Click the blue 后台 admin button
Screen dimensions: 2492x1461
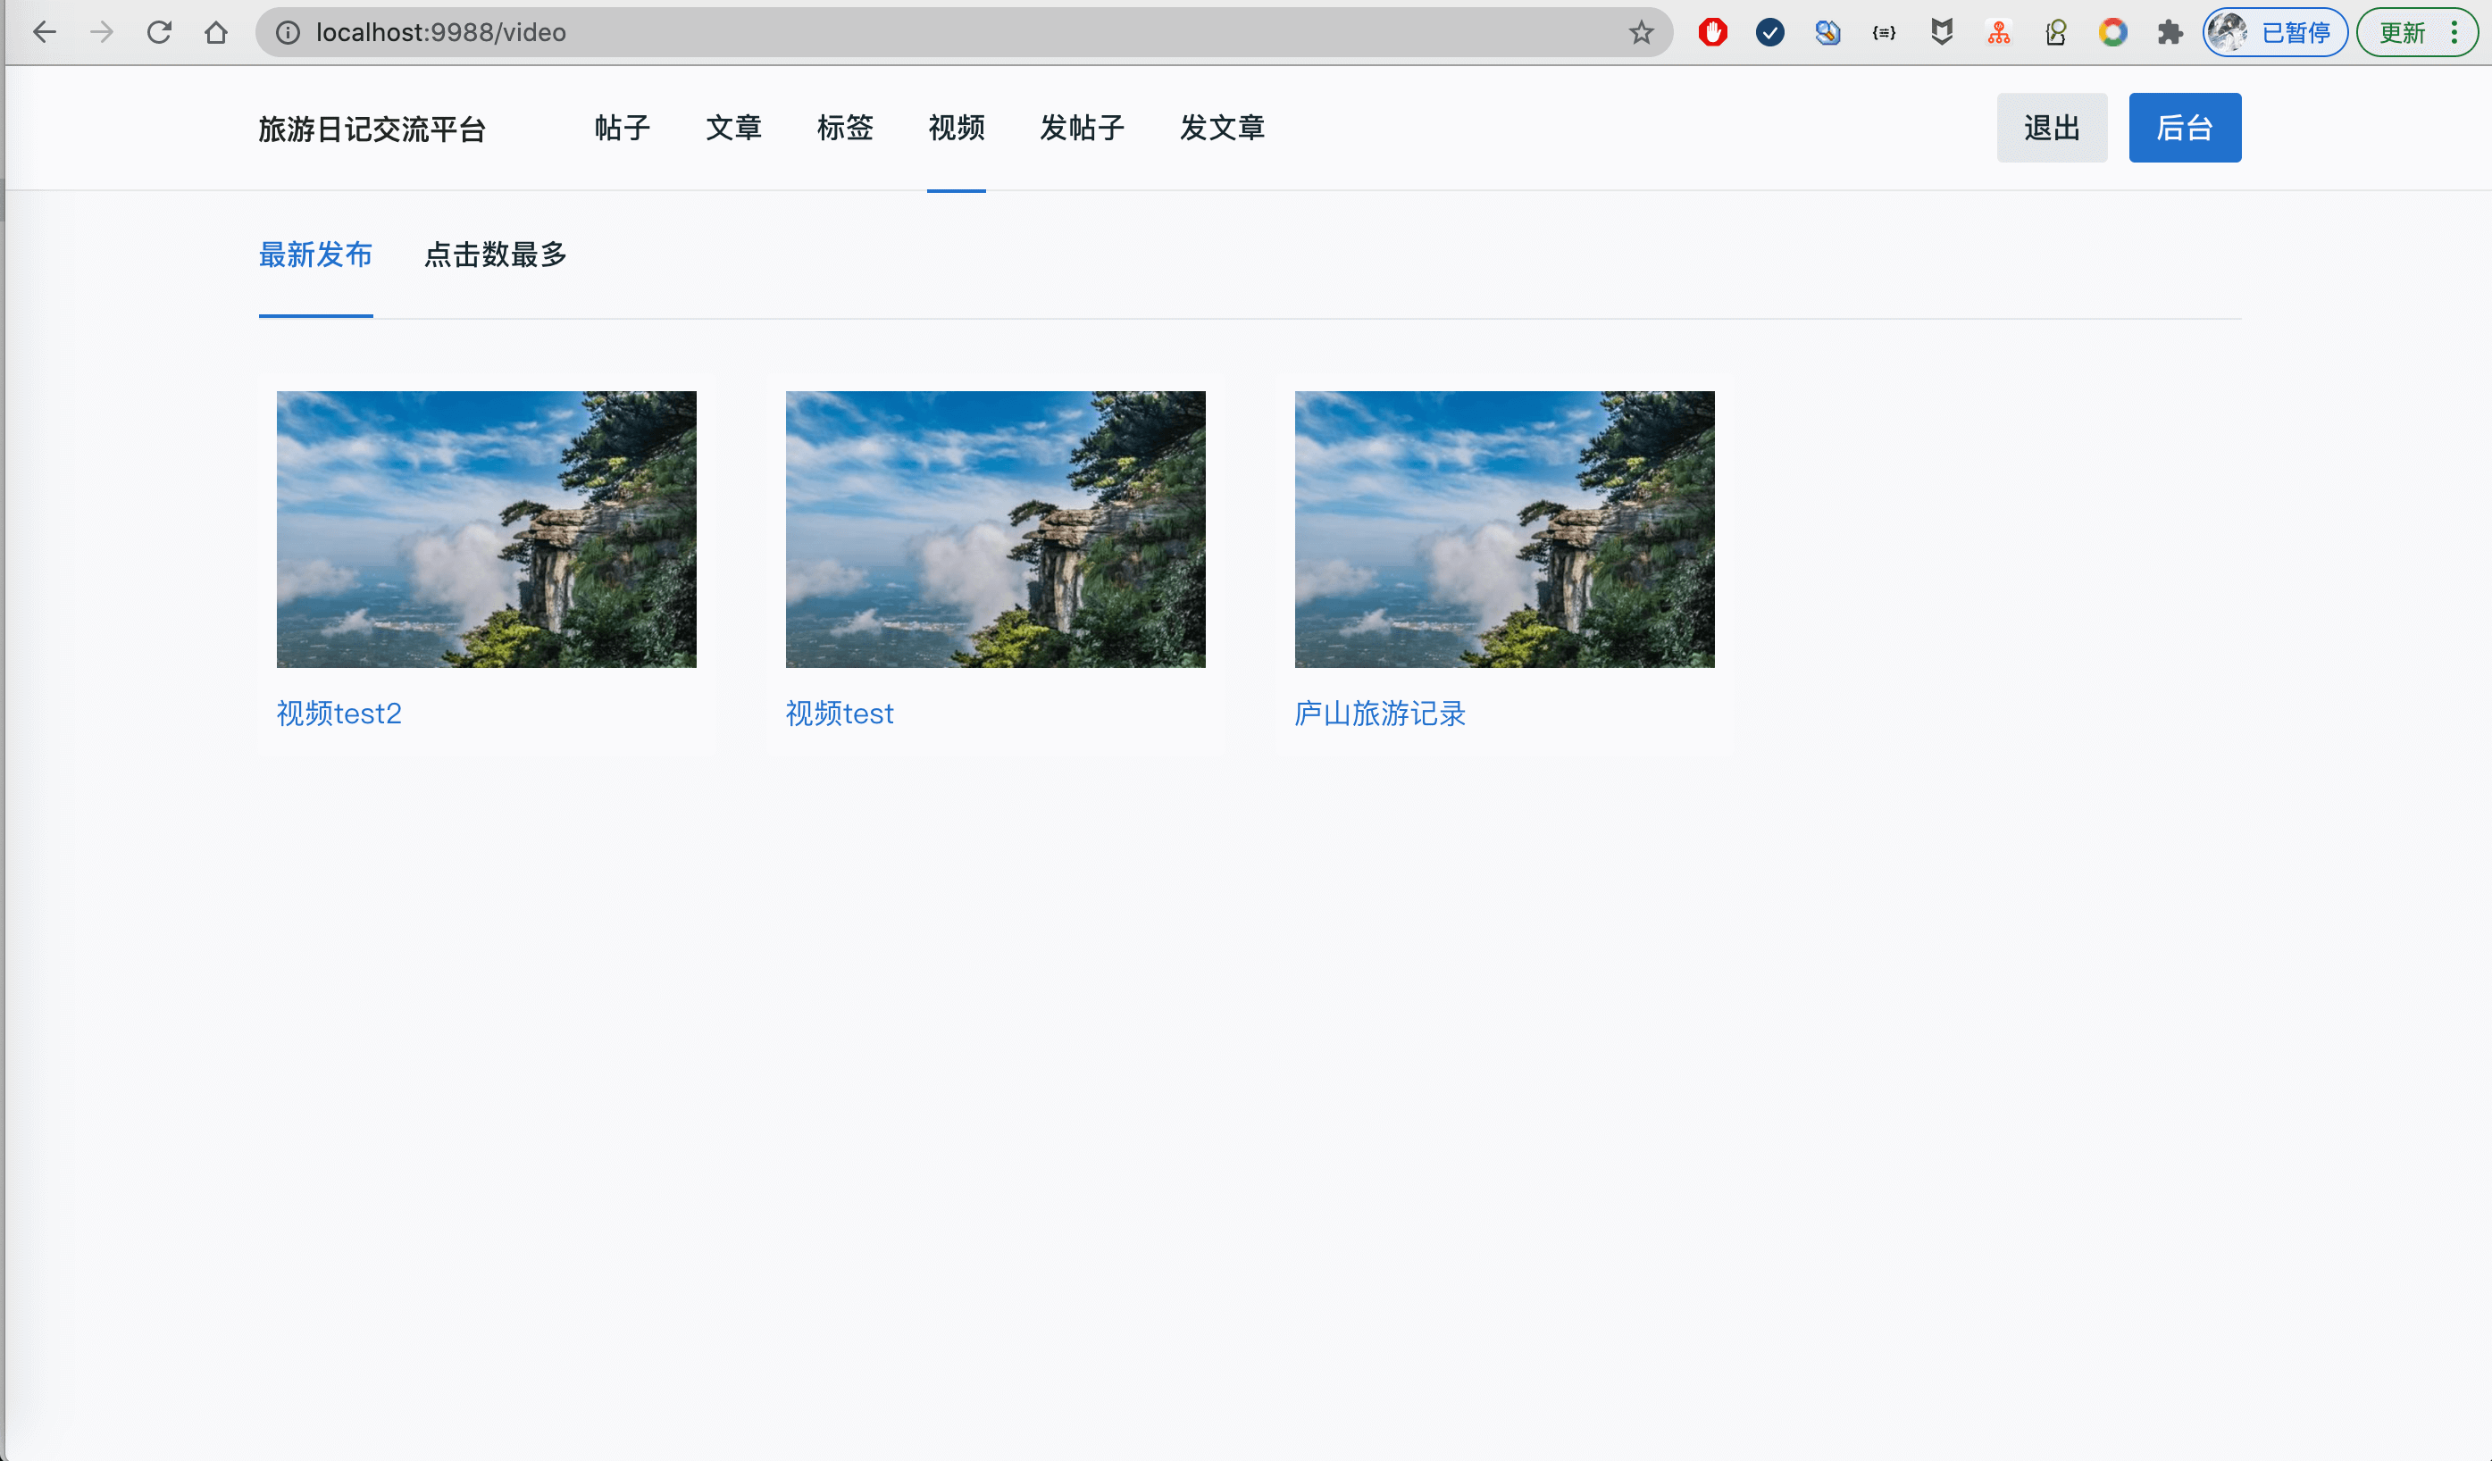[2185, 128]
